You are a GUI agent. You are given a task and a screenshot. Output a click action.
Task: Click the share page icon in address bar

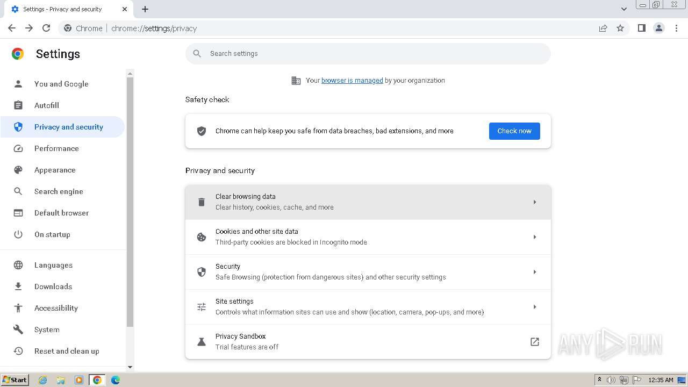(x=603, y=28)
